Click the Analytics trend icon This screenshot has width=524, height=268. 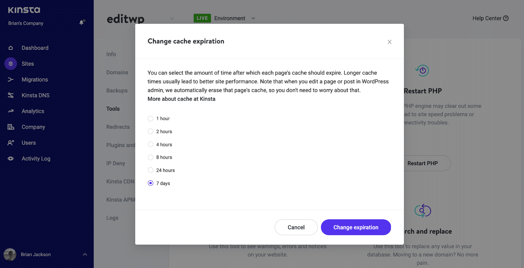click(11, 111)
